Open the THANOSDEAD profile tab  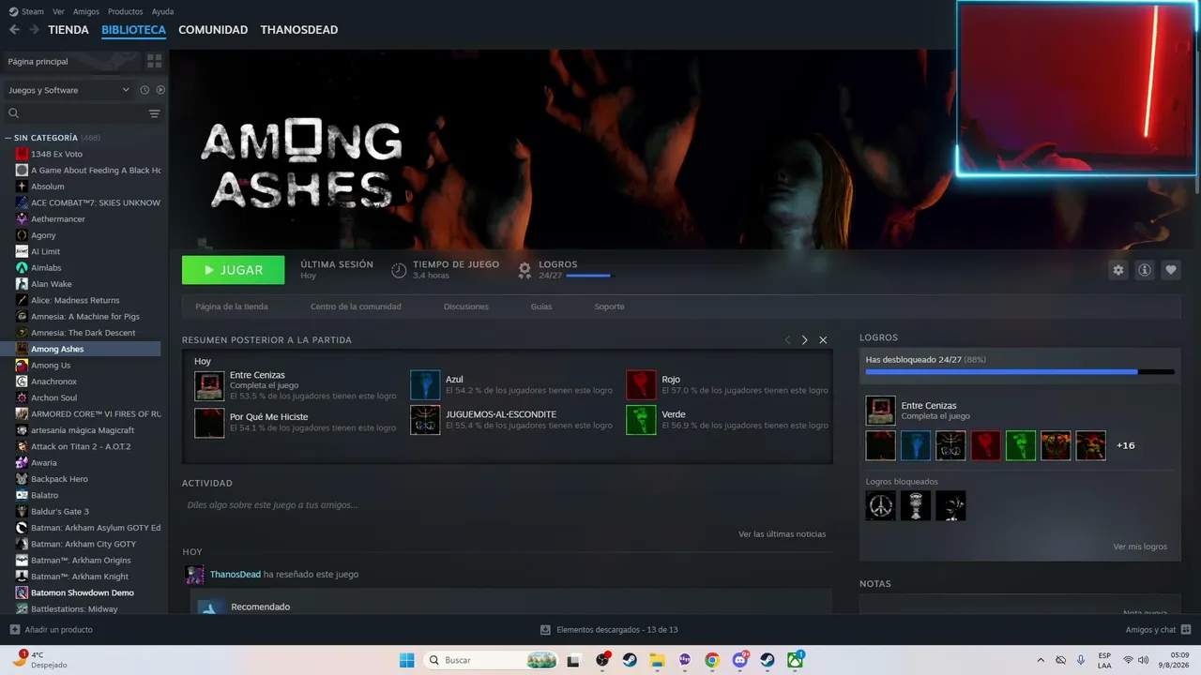point(299,30)
